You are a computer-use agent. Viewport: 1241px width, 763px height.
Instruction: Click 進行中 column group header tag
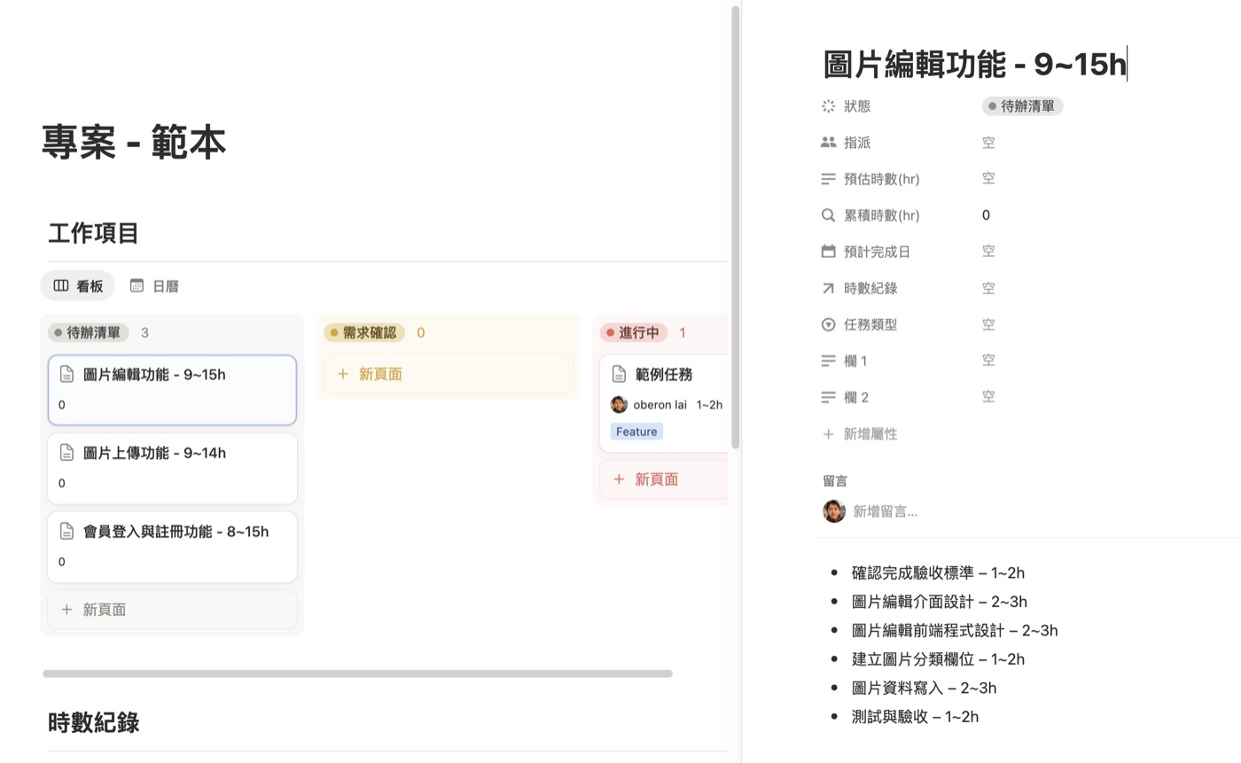click(633, 332)
